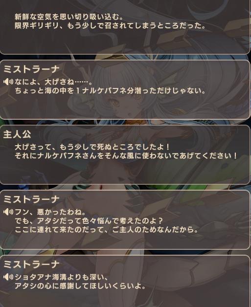
Task: Click third ミストラーナ speaker name label
Action: (31, 264)
